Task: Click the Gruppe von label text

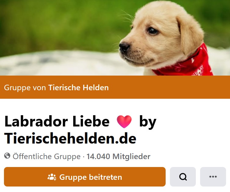Action: [25, 88]
